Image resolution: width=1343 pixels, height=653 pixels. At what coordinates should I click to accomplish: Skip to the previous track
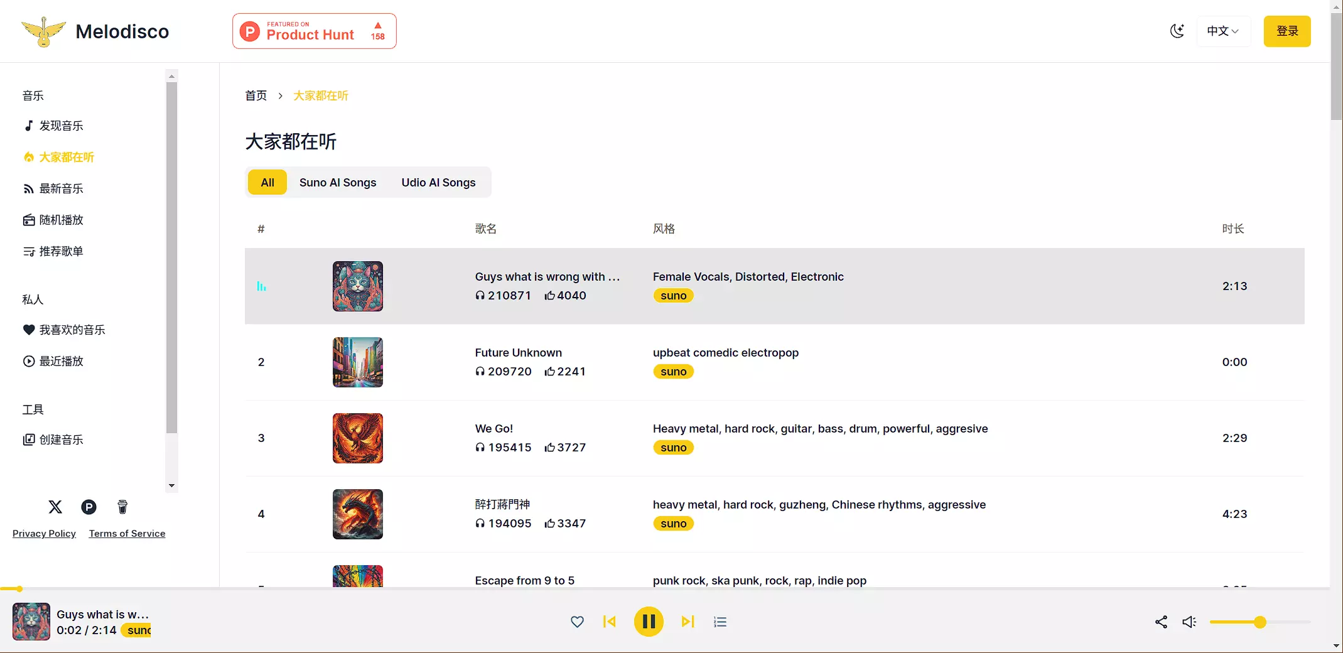pyautogui.click(x=609, y=622)
